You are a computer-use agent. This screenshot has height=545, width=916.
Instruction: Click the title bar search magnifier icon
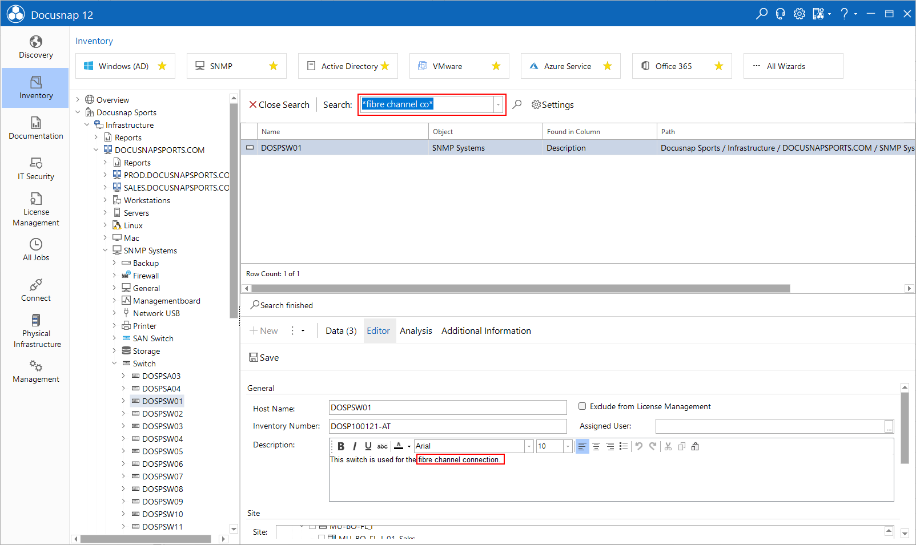click(762, 14)
